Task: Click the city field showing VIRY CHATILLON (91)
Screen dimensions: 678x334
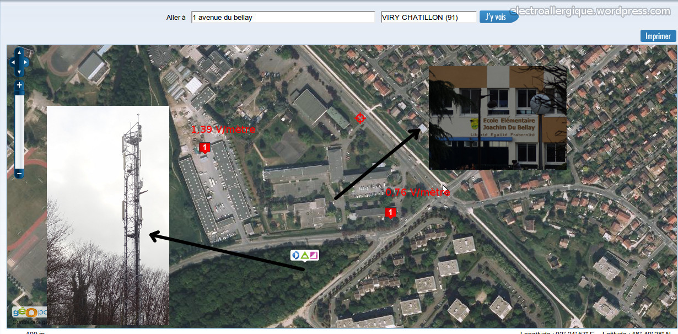Action: (428, 18)
